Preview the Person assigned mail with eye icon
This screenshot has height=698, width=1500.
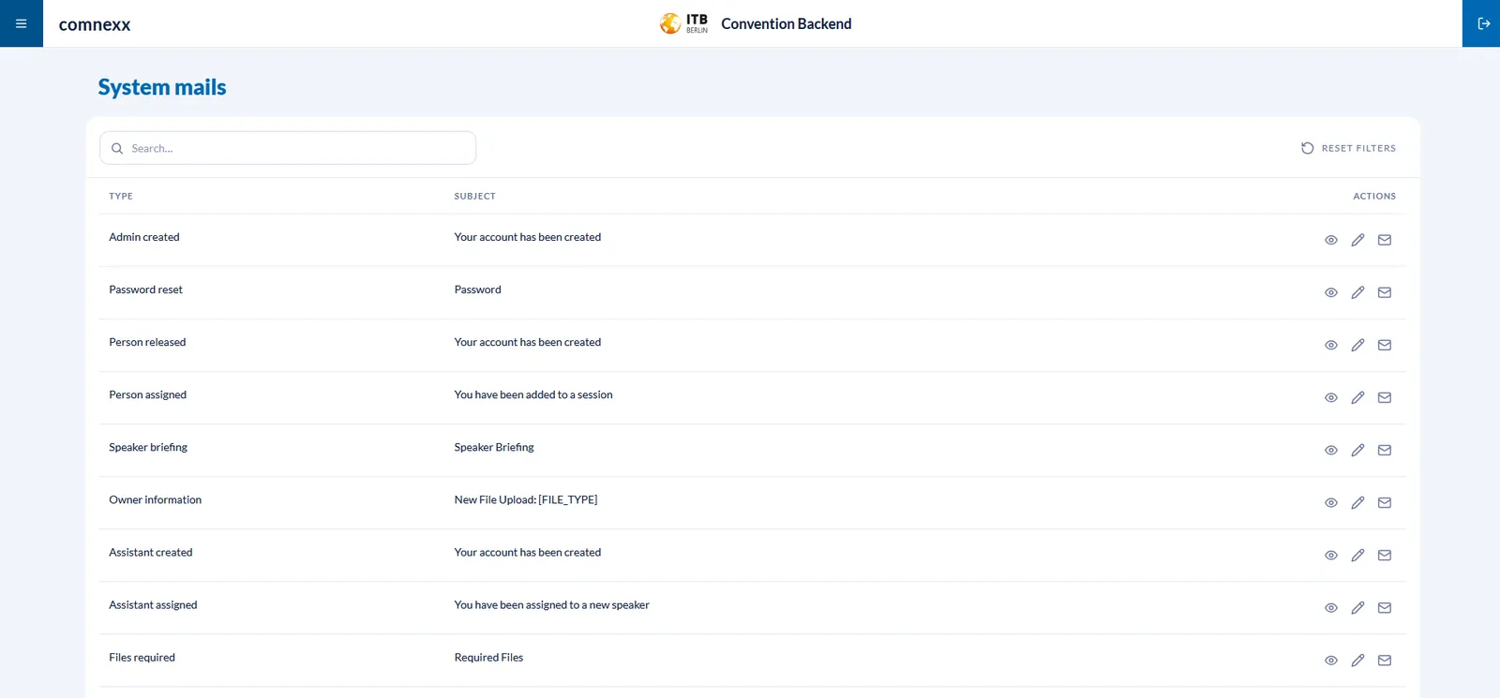pos(1330,397)
